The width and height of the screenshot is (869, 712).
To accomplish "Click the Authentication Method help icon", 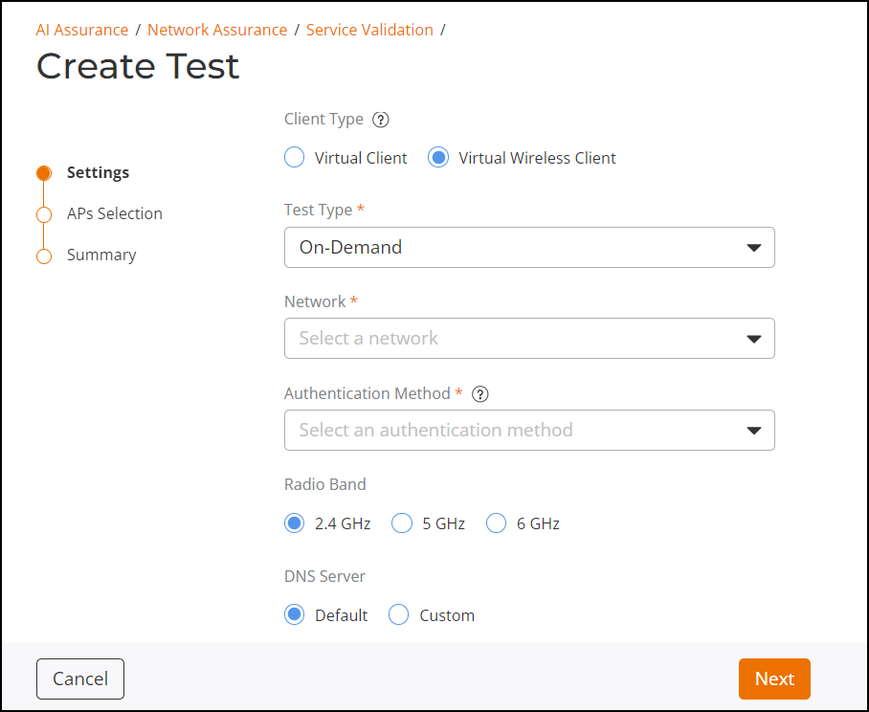I will pyautogui.click(x=480, y=393).
